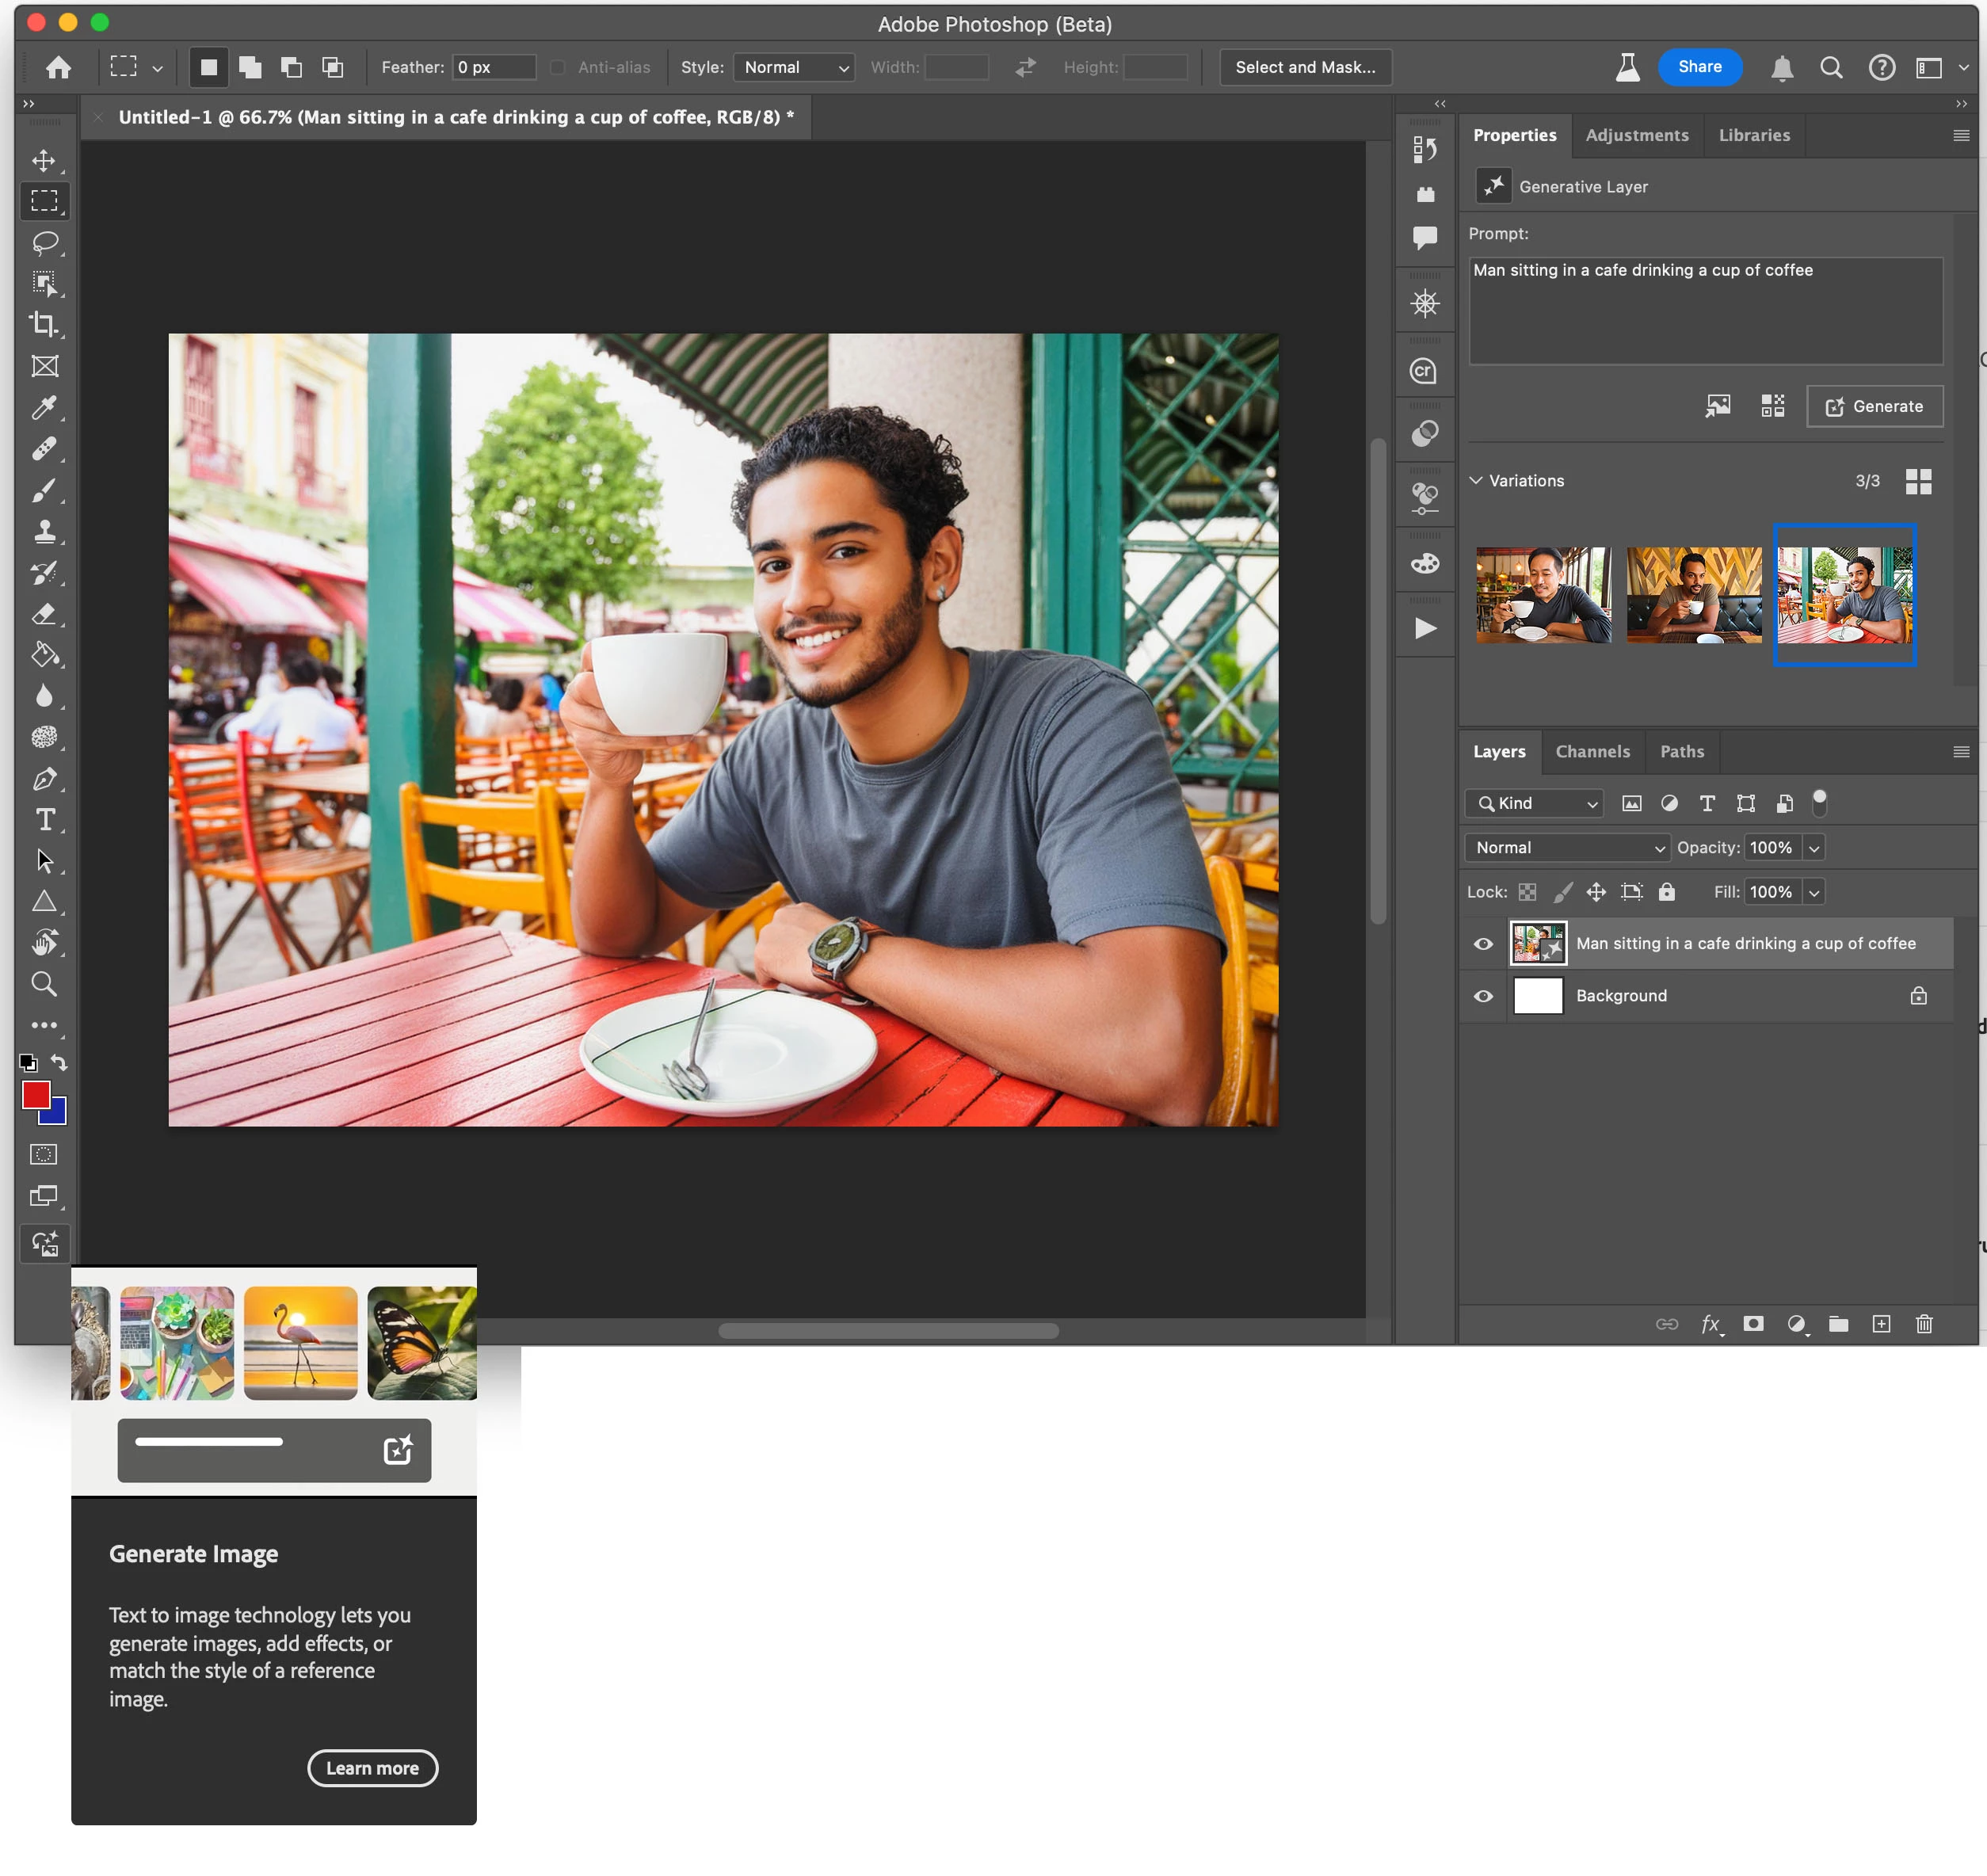Select the Clone Stamp tool
Image resolution: width=1987 pixels, height=1876 pixels.
[x=44, y=532]
